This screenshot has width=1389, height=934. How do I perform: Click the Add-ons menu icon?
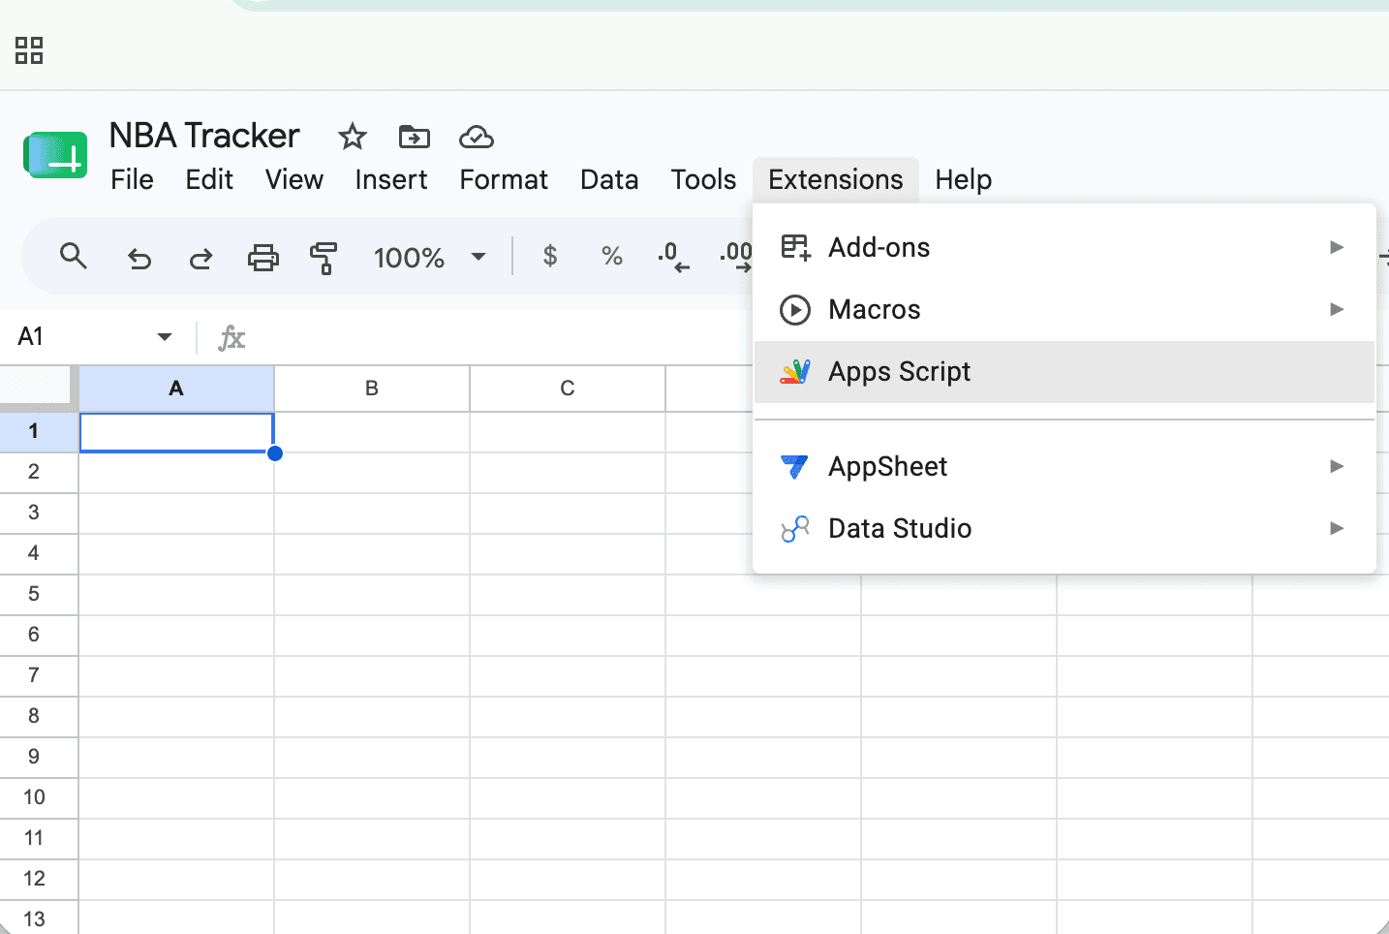(795, 248)
